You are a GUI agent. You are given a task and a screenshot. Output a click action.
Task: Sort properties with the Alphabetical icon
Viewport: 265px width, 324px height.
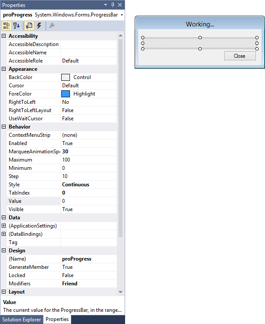click(x=17, y=26)
